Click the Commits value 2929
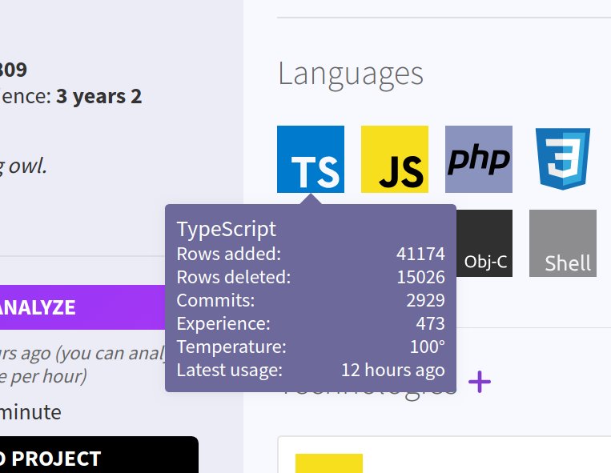 [425, 300]
